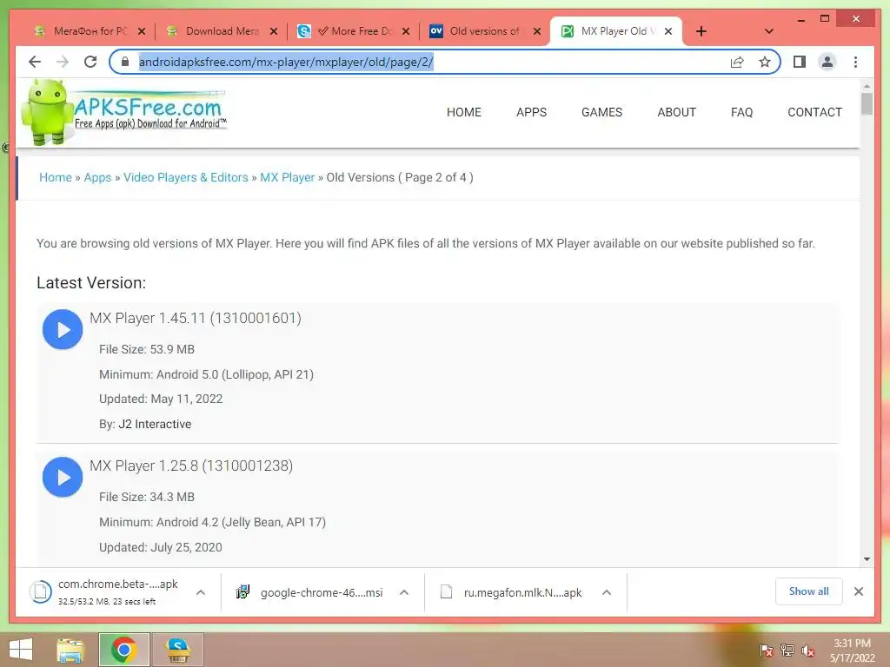
Task: Switch to the Download Мега tab
Action: pos(216,31)
